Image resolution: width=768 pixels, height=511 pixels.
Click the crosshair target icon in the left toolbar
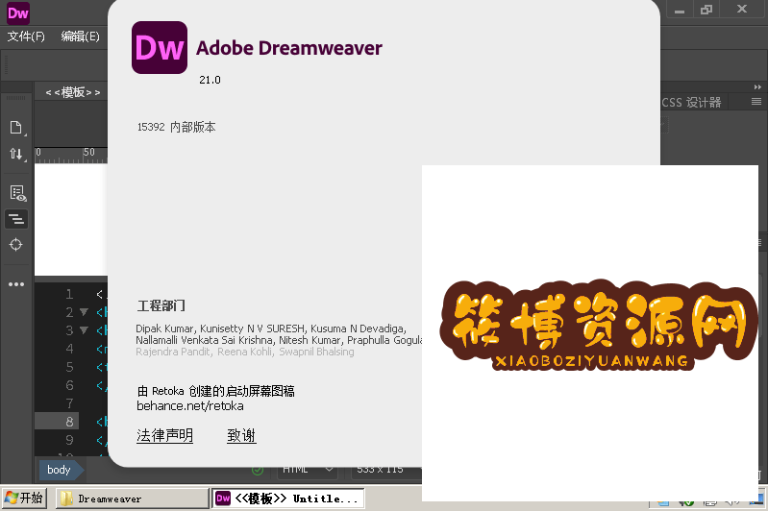[x=16, y=244]
